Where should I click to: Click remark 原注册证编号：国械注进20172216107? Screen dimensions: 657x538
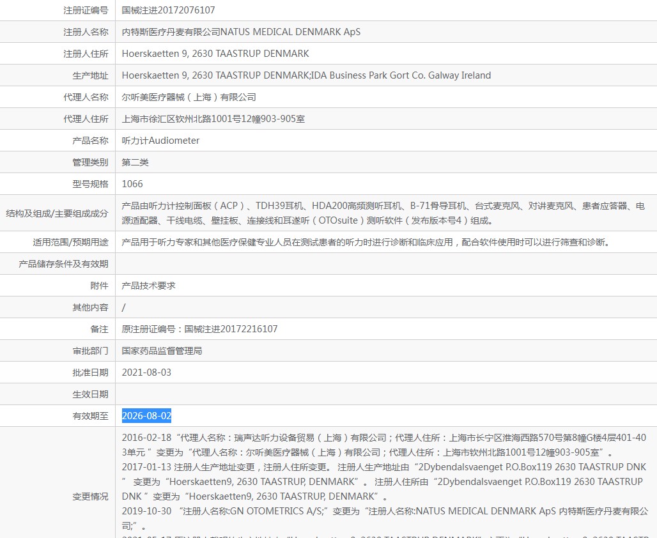199,329
